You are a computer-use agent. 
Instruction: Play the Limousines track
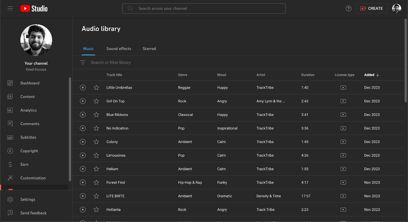tap(83, 155)
